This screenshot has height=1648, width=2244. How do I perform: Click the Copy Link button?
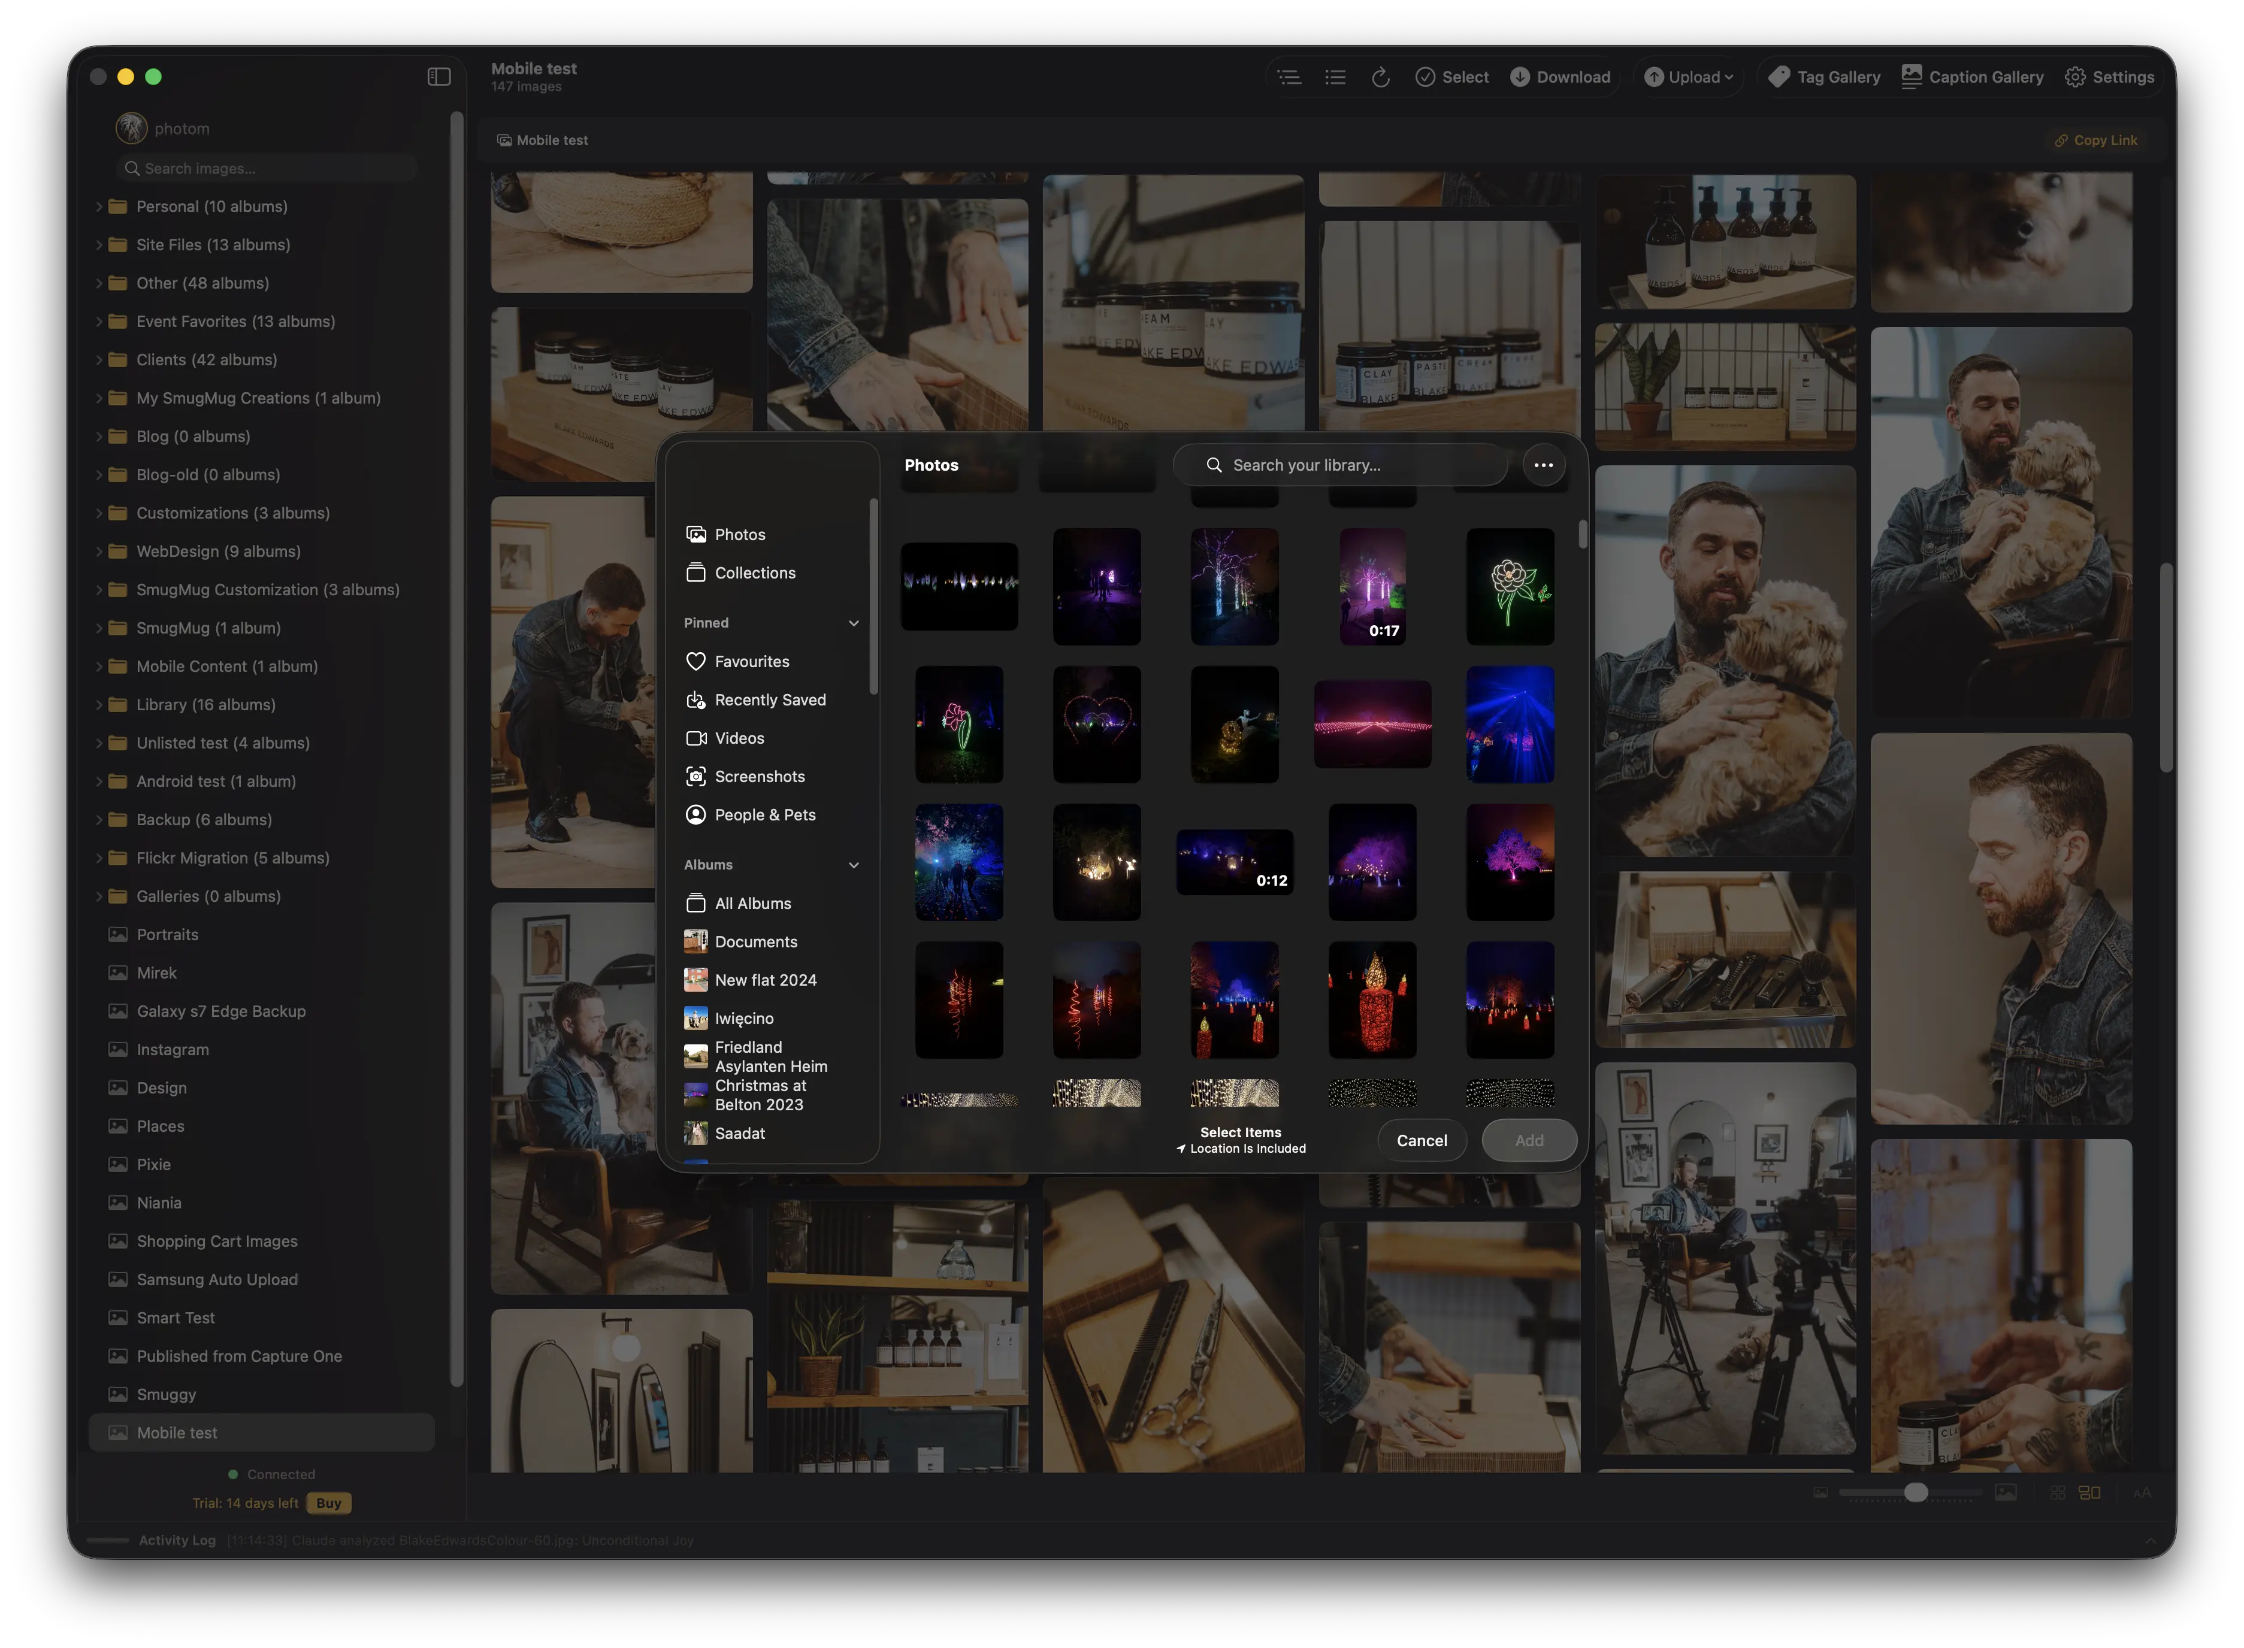pos(2095,140)
